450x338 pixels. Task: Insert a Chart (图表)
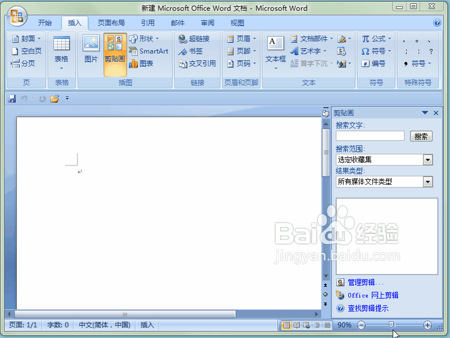[x=141, y=64]
